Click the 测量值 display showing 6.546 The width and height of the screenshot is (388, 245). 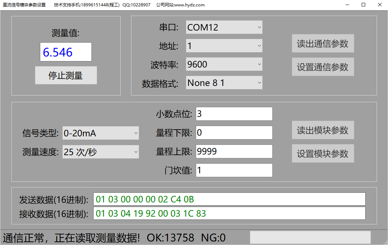point(65,52)
